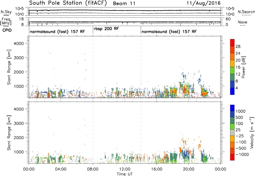Click the gray segment of Velocity colorbar
Viewport: 255px width, 176px height.
pos(232,132)
